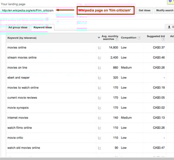Viewport: 174px width, 160px height.
Task: Select keyword 'movies online'
Action: [17, 48]
